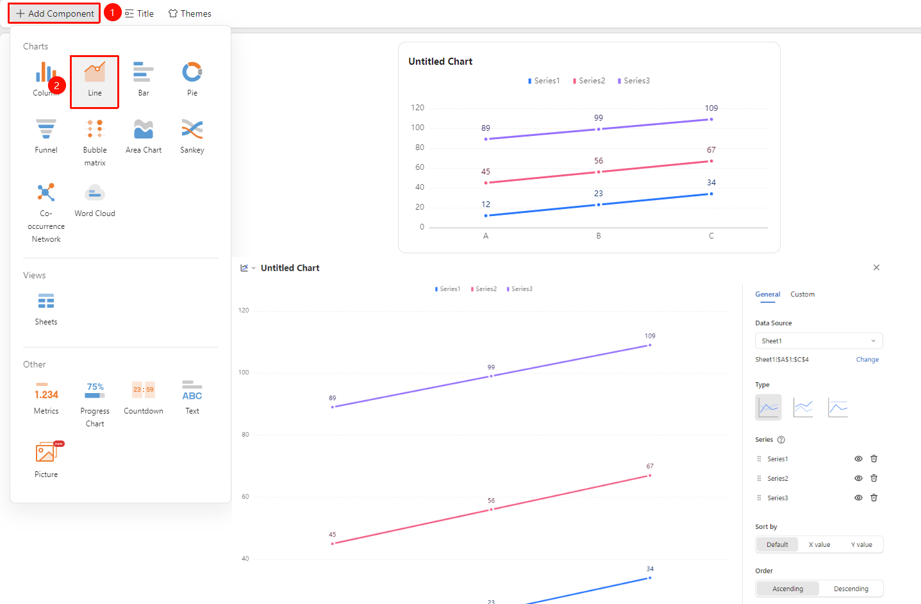Set order to Ascending

coord(788,589)
